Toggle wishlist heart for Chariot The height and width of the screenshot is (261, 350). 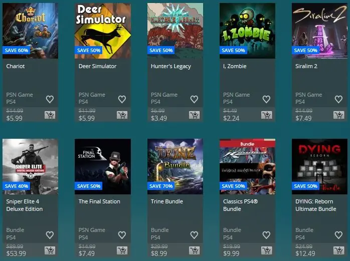[x=50, y=99]
